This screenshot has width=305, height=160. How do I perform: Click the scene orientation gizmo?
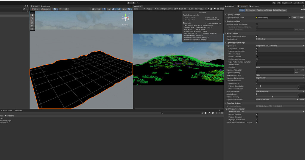(x=125, y=18)
